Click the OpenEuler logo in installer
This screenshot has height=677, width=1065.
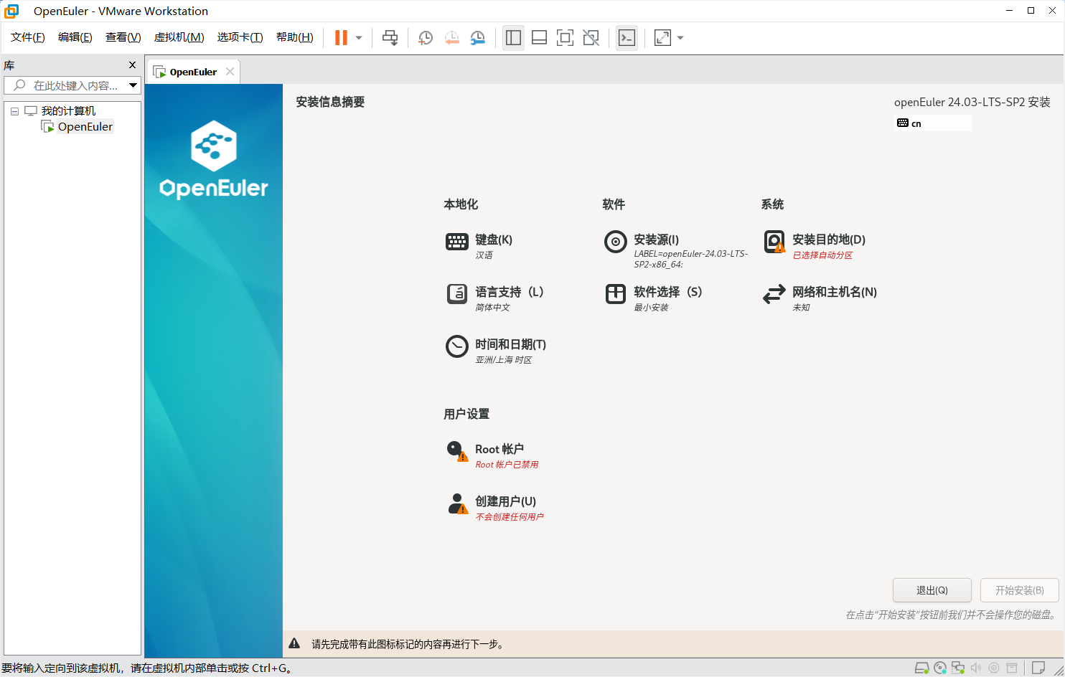pos(214,159)
